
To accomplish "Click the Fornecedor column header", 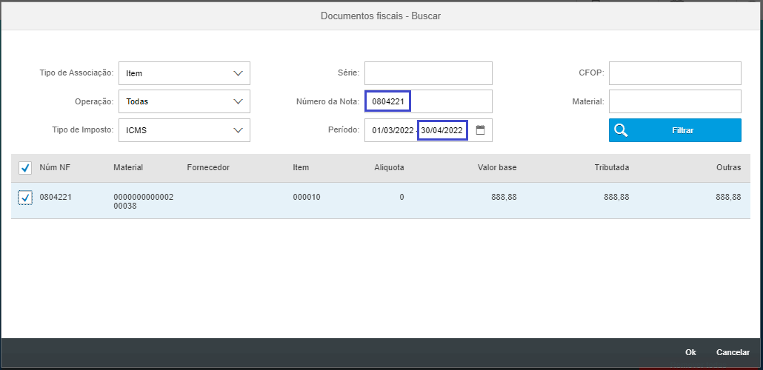I will [x=207, y=167].
